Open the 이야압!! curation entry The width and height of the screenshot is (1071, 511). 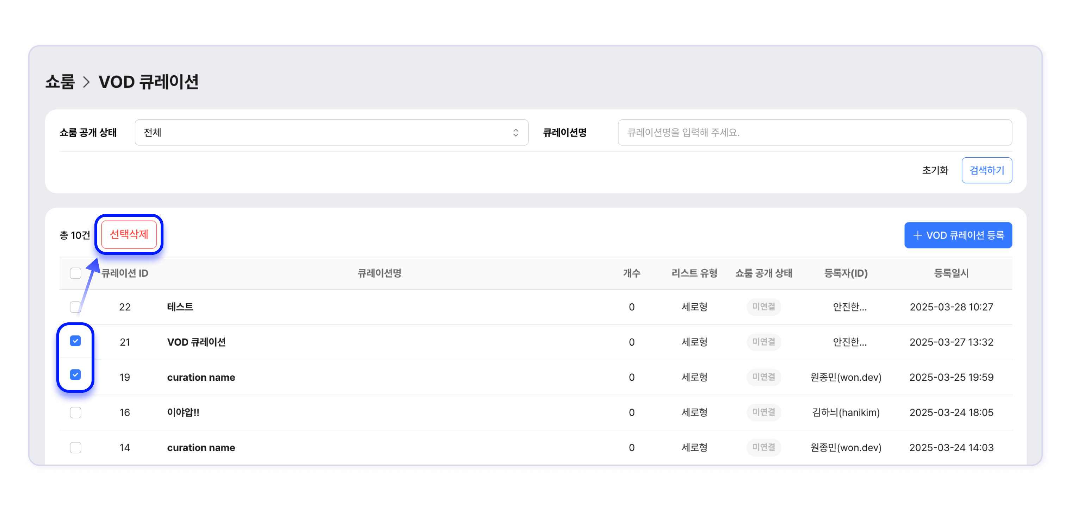pyautogui.click(x=183, y=412)
